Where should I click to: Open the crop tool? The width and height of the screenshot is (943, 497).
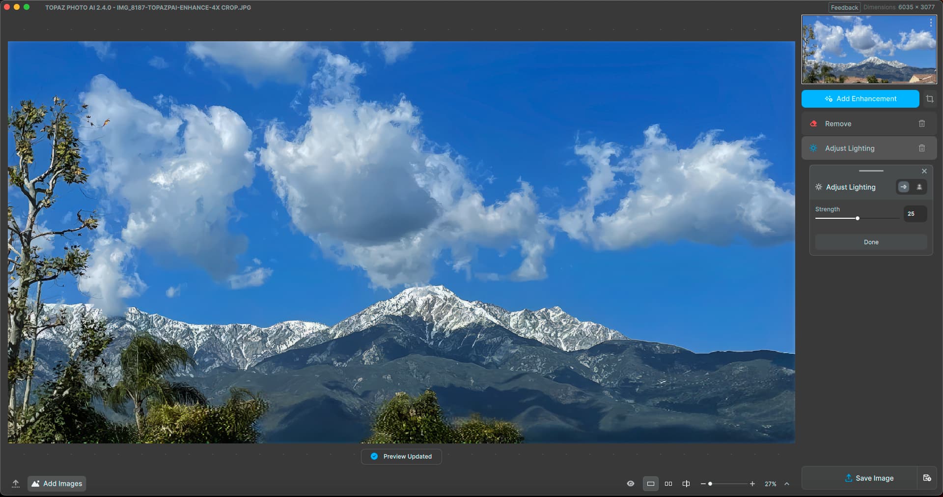click(930, 99)
